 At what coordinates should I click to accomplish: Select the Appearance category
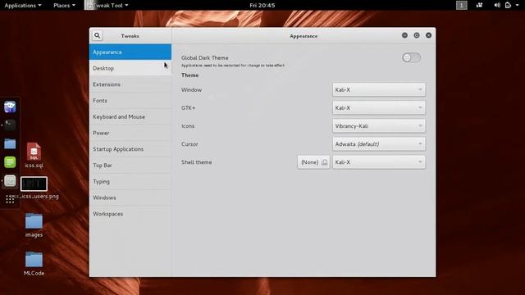(x=130, y=52)
